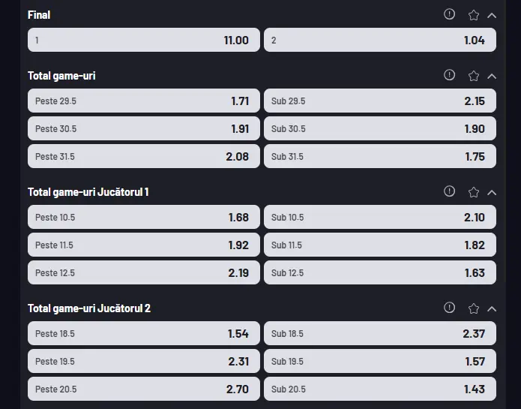This screenshot has width=521, height=409.
Task: Pick Peste 30.5 odds 1.91
Action: [143, 128]
